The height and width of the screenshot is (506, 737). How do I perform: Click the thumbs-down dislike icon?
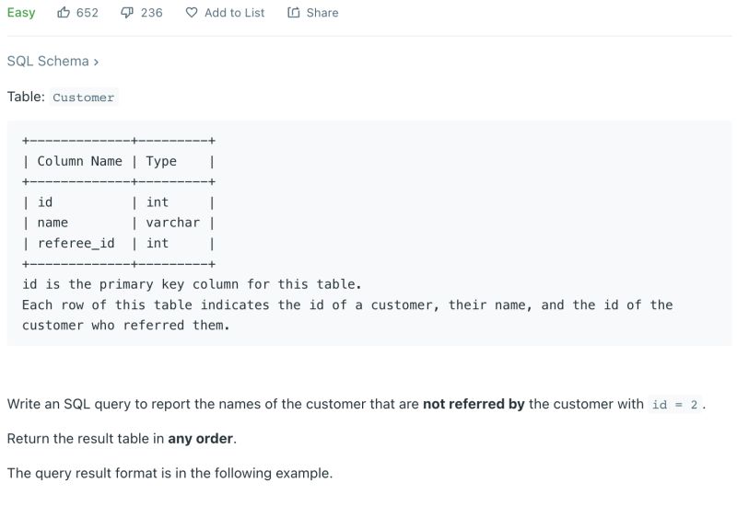click(x=127, y=13)
